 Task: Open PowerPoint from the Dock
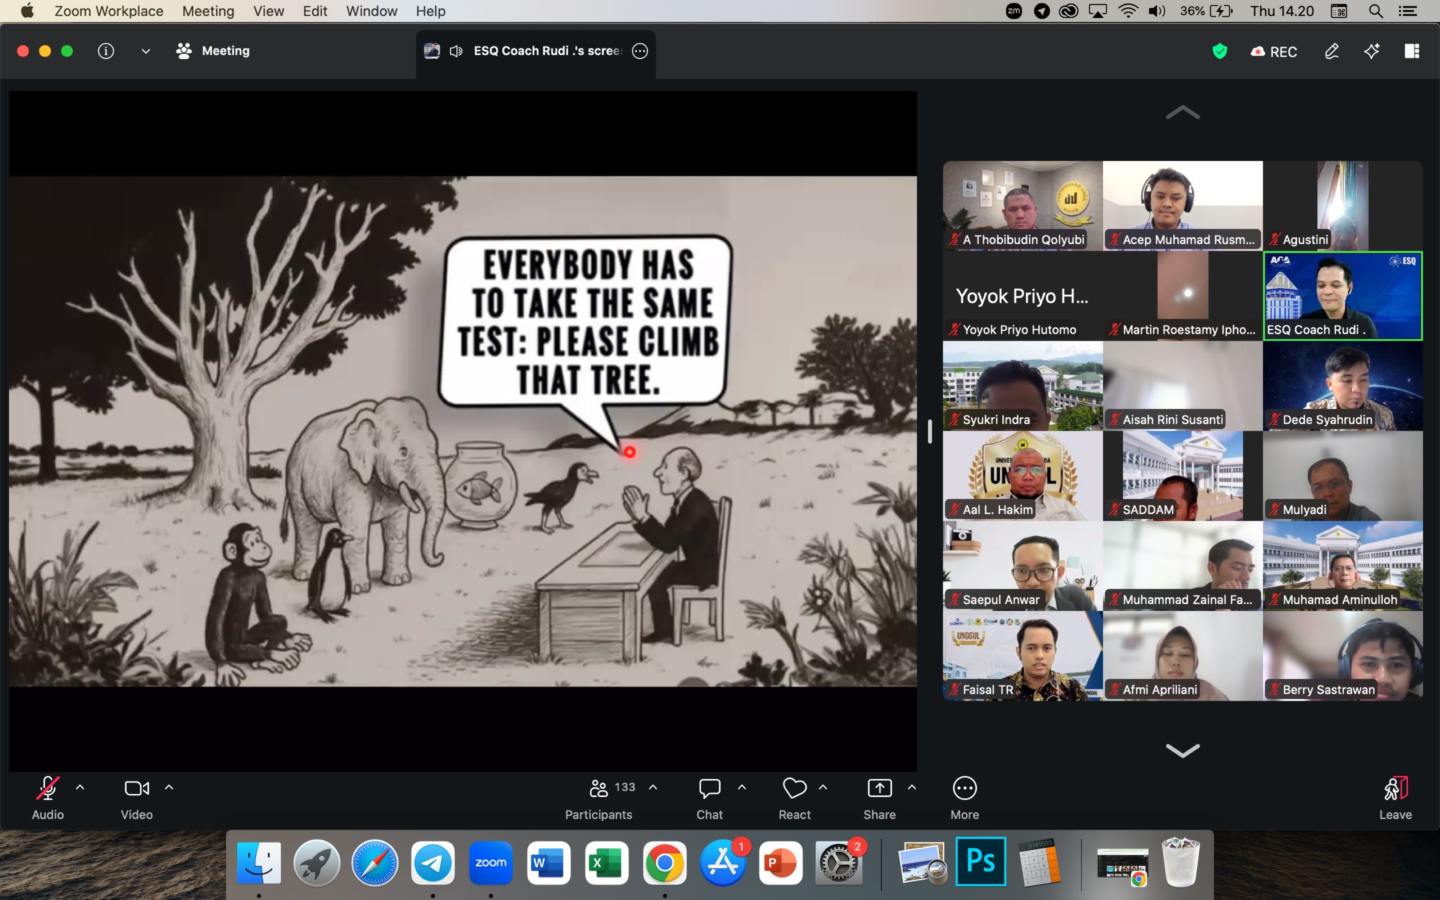(x=781, y=862)
